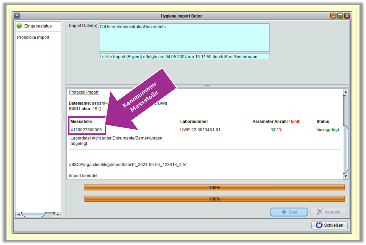Viewport: 366px width, 245px height.
Task: Click the horizontal split pane divider handle
Action: (x=207, y=86)
